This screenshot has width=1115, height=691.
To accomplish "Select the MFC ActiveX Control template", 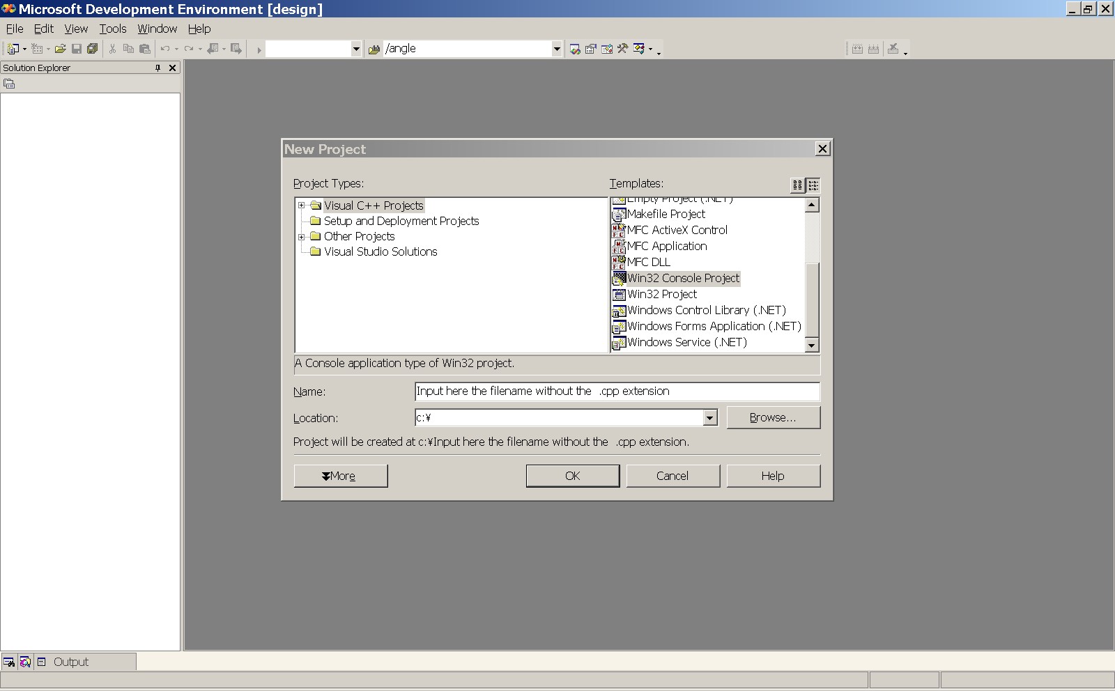I will (670, 230).
